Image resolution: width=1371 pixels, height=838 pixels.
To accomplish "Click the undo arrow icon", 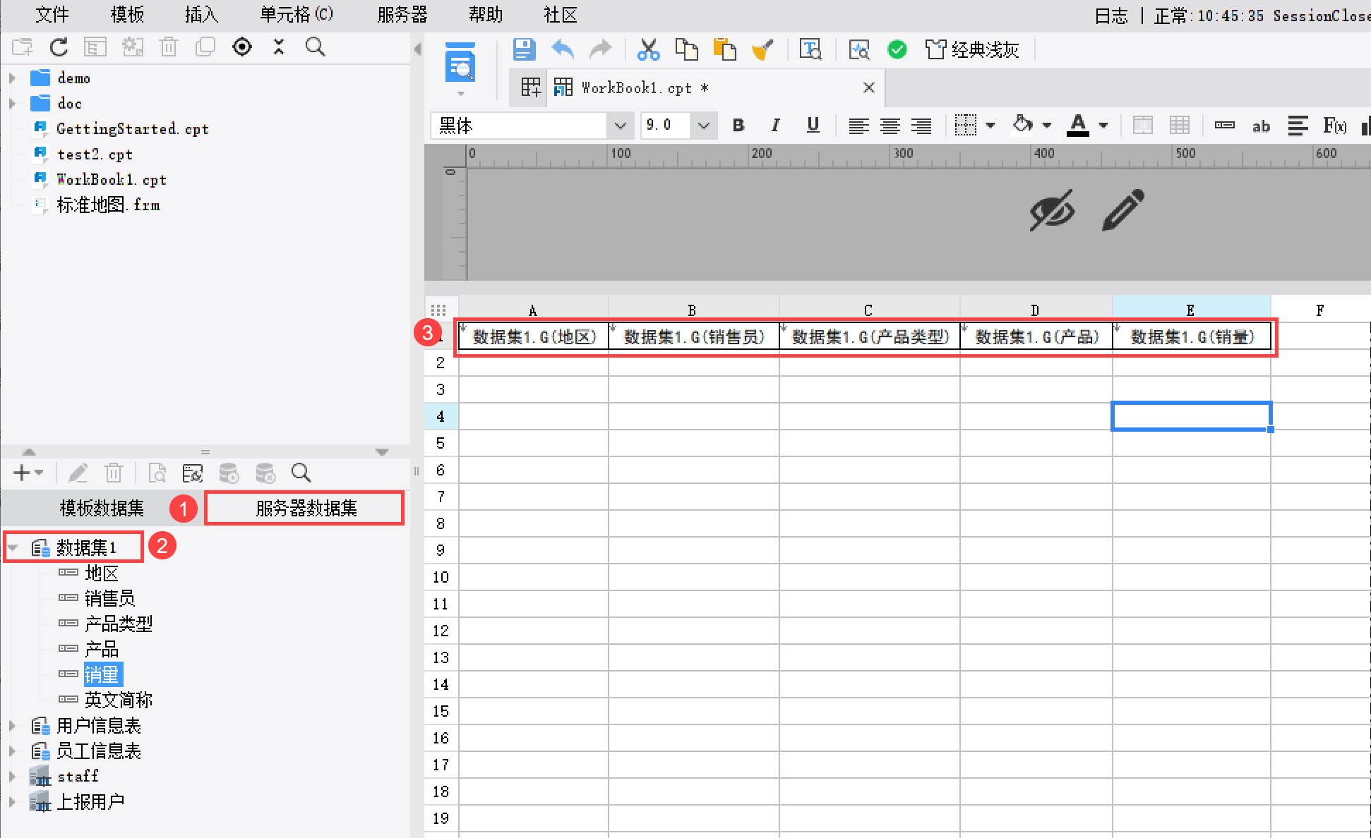I will 563,49.
